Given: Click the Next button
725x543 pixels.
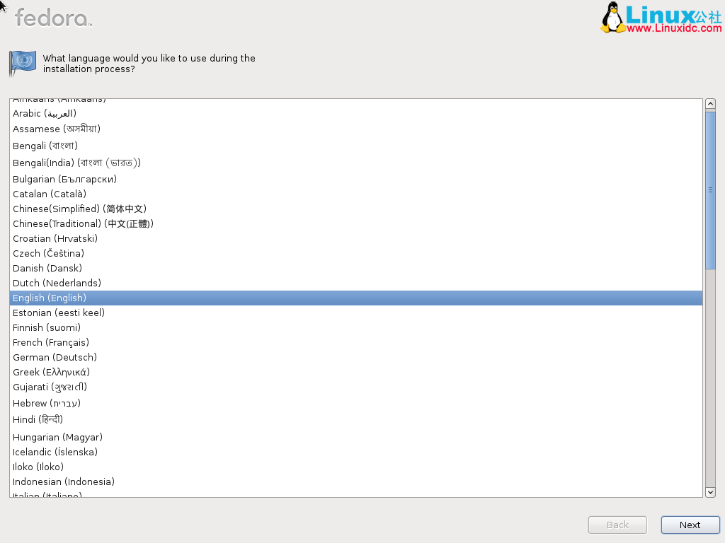Looking at the screenshot, I should tap(690, 525).
